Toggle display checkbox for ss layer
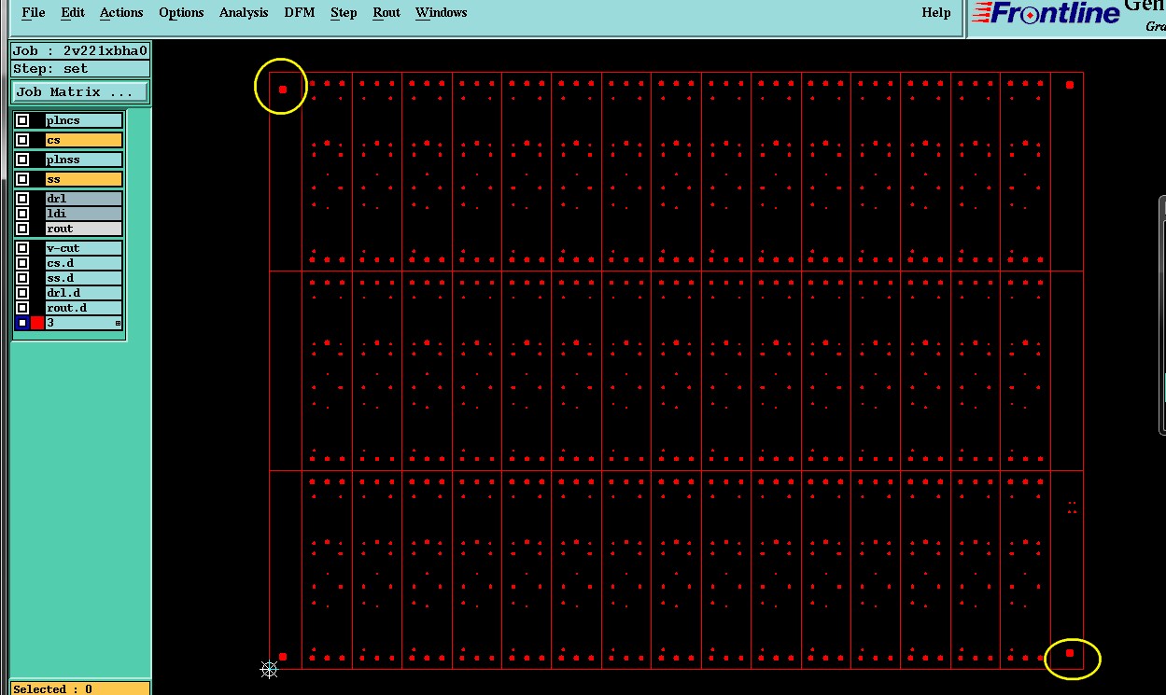The image size is (1166, 695). (22, 179)
